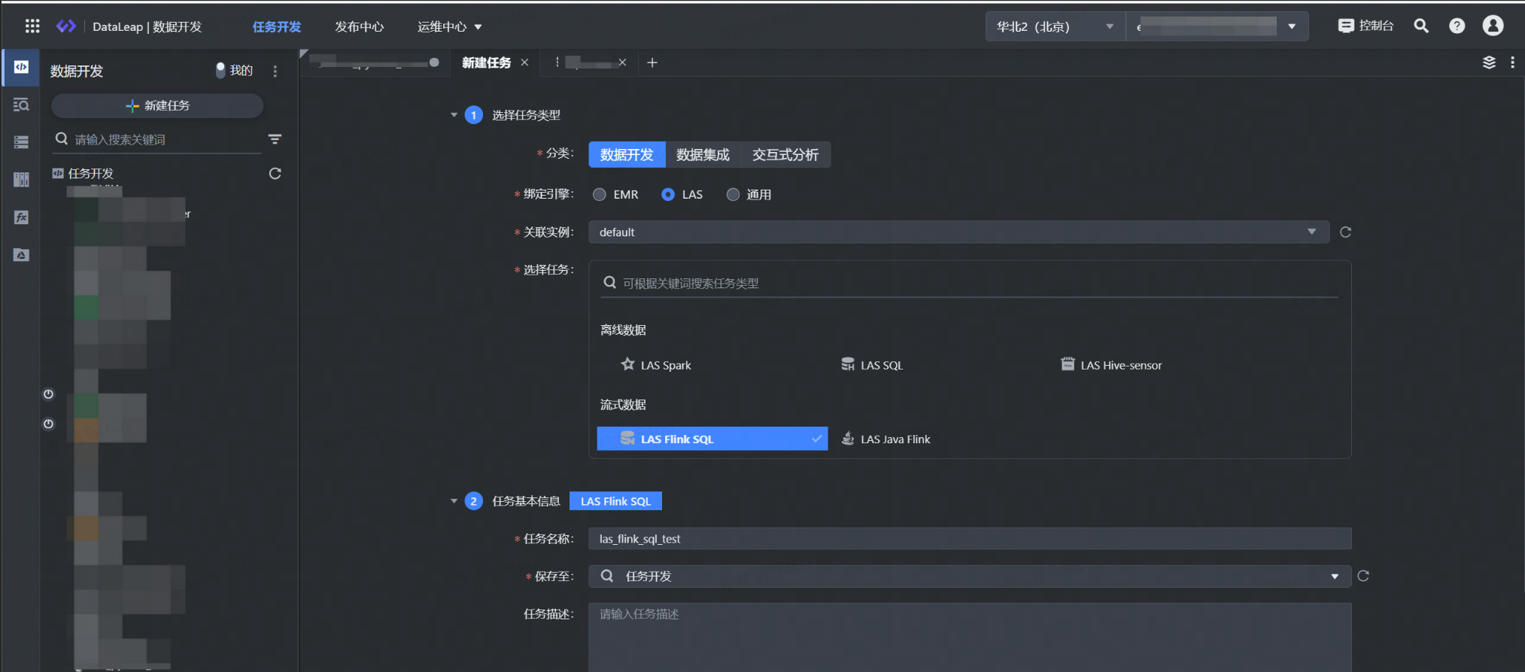Open the data development code icon in sidebar
This screenshot has width=1525, height=672.
[x=21, y=67]
